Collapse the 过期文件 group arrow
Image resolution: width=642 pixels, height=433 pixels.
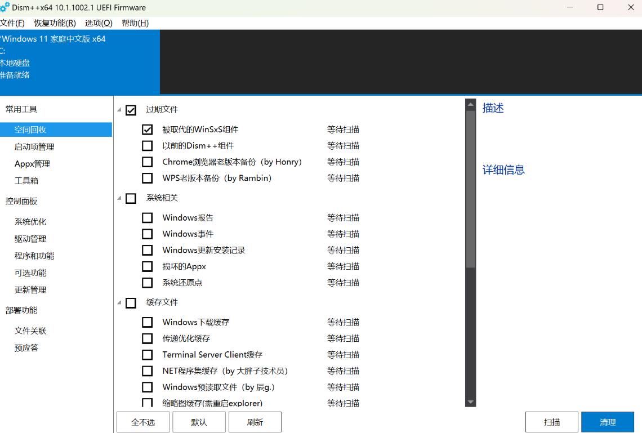click(119, 110)
